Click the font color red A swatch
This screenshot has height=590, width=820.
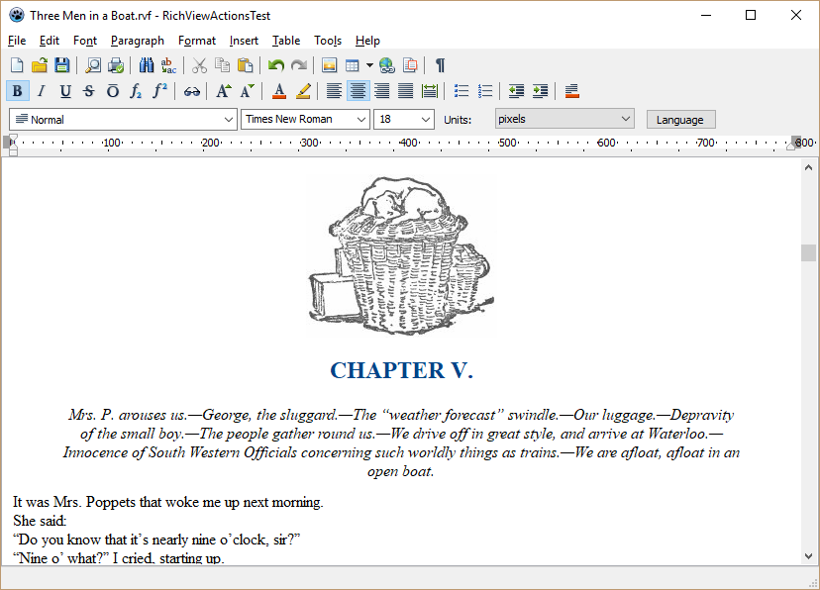(279, 91)
